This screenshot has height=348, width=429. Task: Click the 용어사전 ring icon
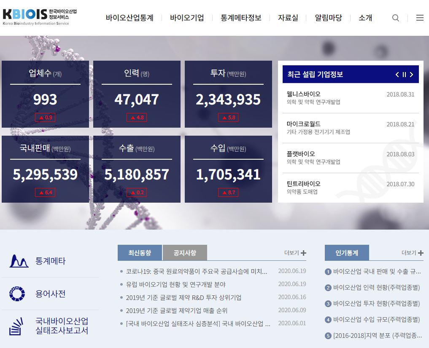17,294
